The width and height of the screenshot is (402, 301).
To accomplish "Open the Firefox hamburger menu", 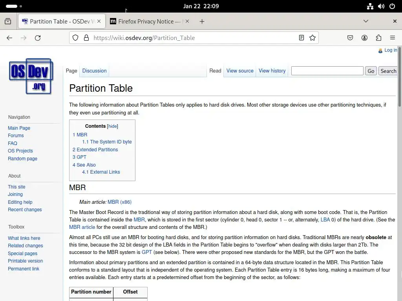I will click(x=393, y=38).
